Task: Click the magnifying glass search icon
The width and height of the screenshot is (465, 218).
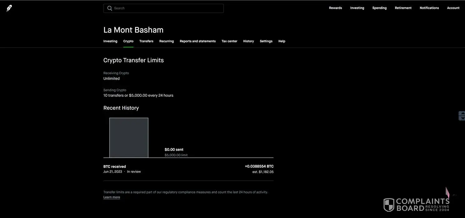Action: 109,8
